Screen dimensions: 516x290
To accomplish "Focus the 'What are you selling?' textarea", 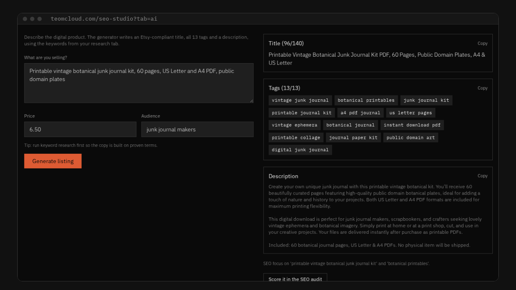I will (x=139, y=83).
